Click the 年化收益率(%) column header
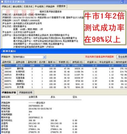This screenshot has height=134, width=127. click(x=106, y=62)
